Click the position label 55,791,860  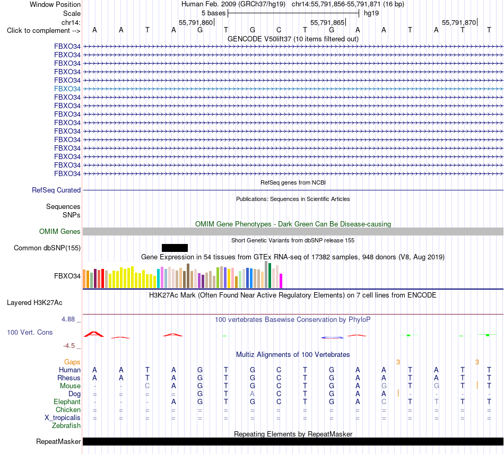click(x=196, y=22)
